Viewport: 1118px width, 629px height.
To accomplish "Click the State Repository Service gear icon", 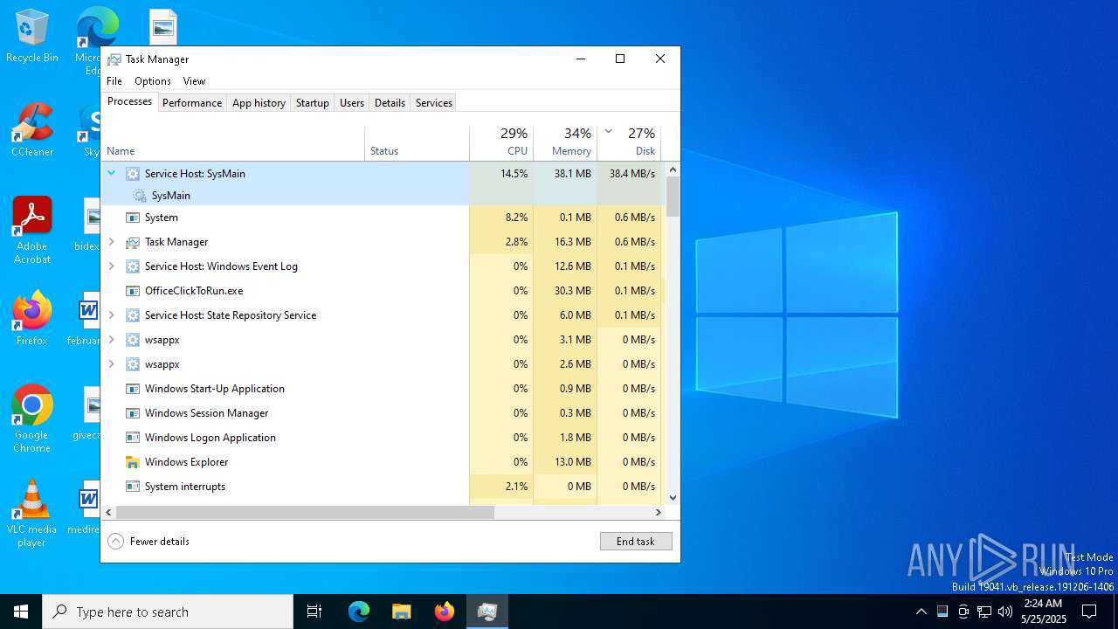I will click(133, 315).
